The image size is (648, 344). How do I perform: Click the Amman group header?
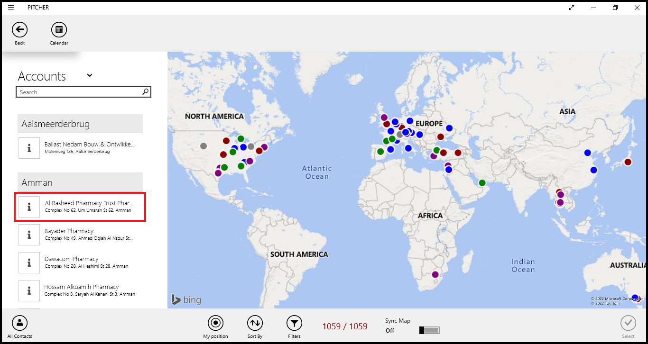click(x=80, y=182)
